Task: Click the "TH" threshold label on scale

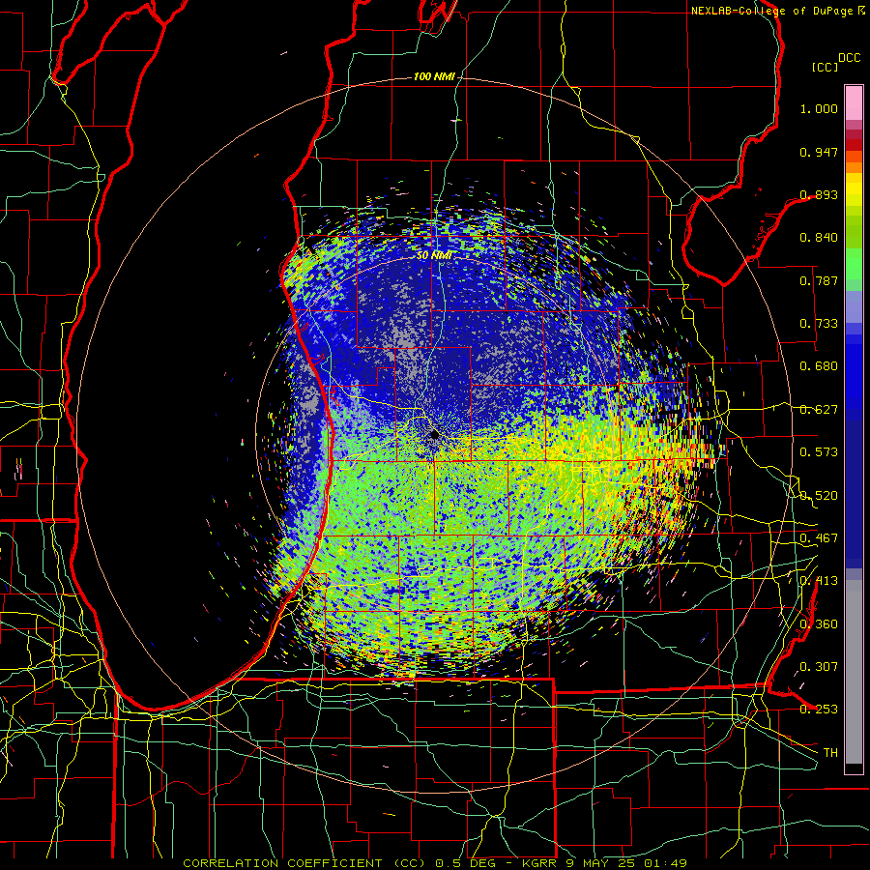Action: pyautogui.click(x=830, y=753)
